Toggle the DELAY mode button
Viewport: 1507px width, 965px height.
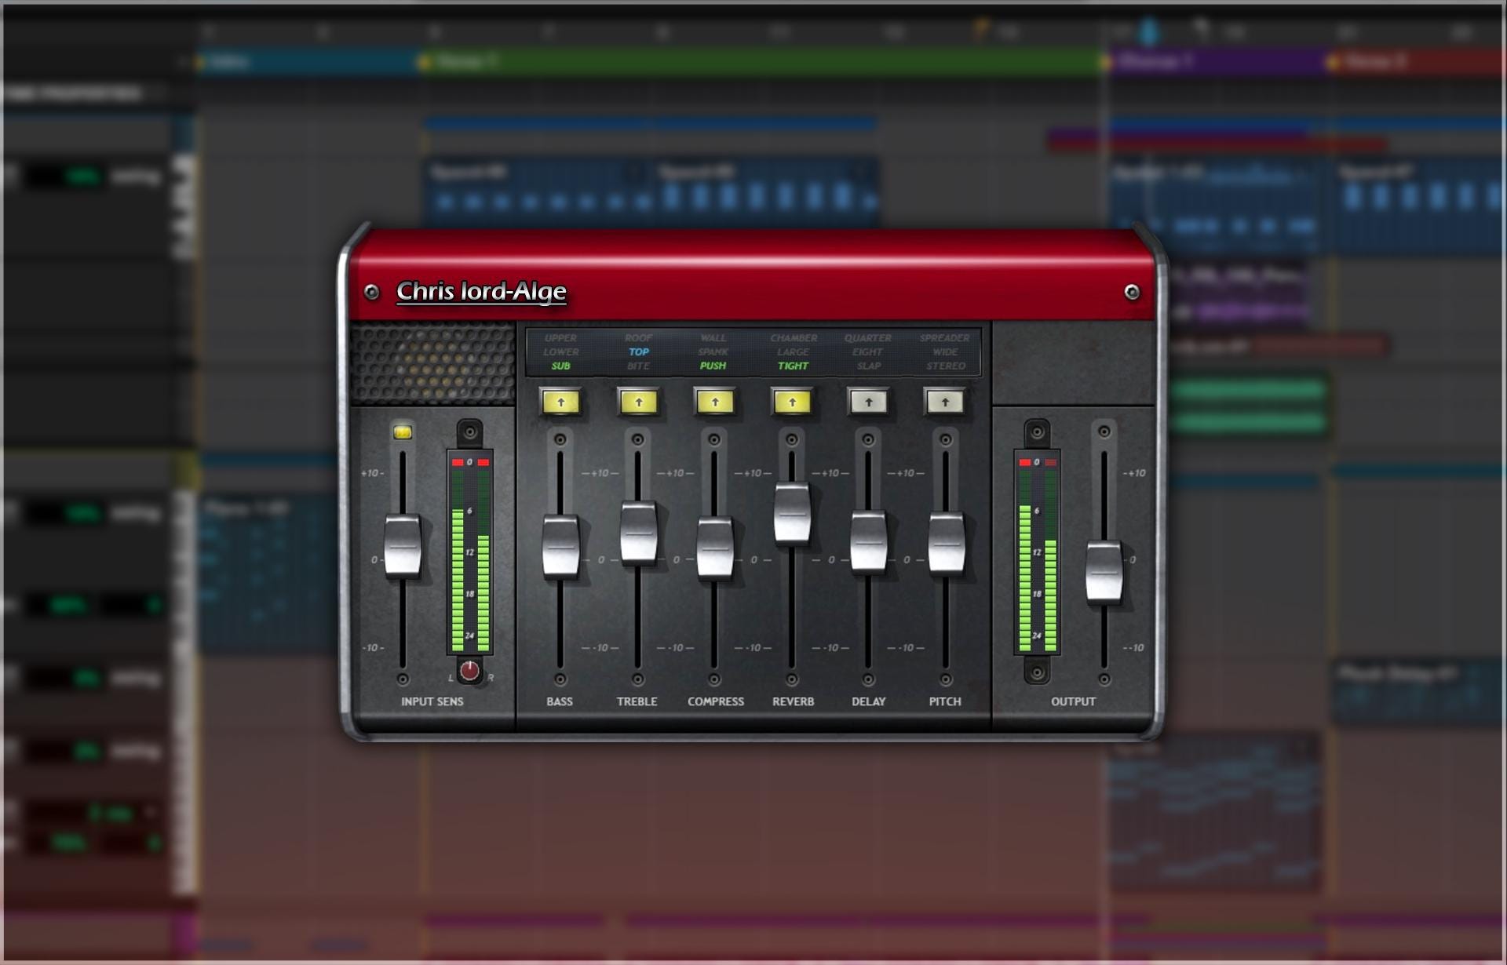(869, 402)
